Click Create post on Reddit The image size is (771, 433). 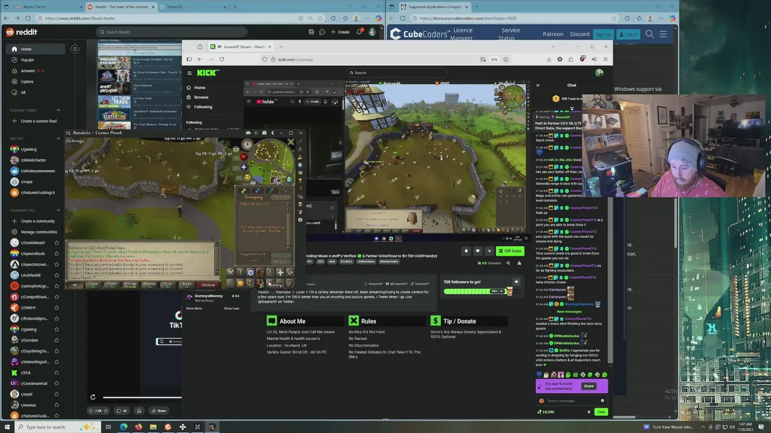tap(340, 32)
